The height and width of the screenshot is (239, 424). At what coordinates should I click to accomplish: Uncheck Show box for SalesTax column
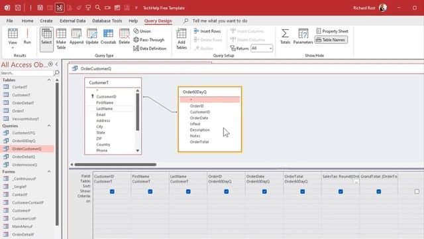pyautogui.click(x=341, y=192)
